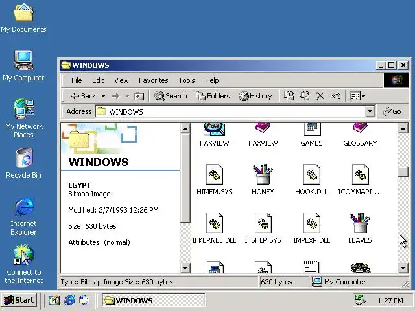Screen dimensions: 415x311
Task: Select the IMPEXP.DLL file
Action: [x=311, y=228]
